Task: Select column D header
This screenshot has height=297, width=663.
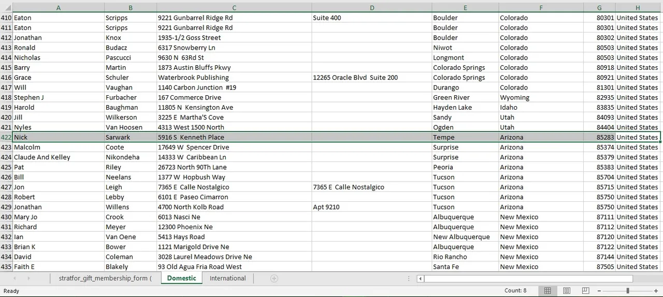Action: [372, 8]
